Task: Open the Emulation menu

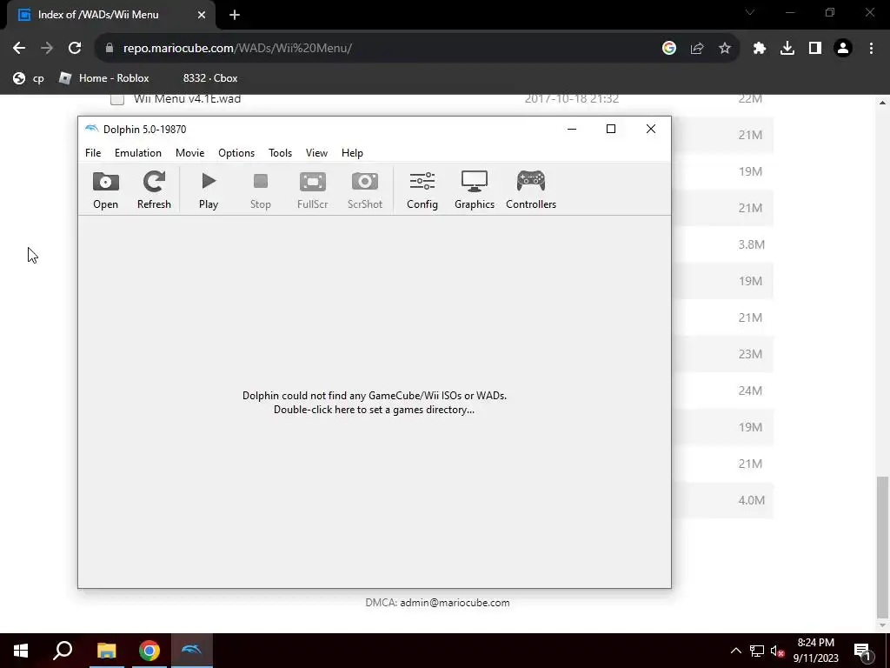Action: (x=138, y=153)
